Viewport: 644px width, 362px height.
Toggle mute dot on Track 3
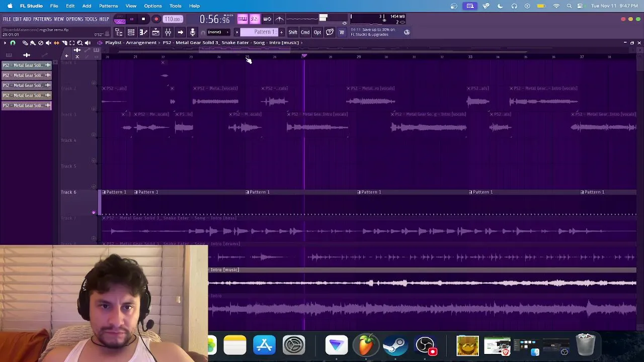click(94, 135)
